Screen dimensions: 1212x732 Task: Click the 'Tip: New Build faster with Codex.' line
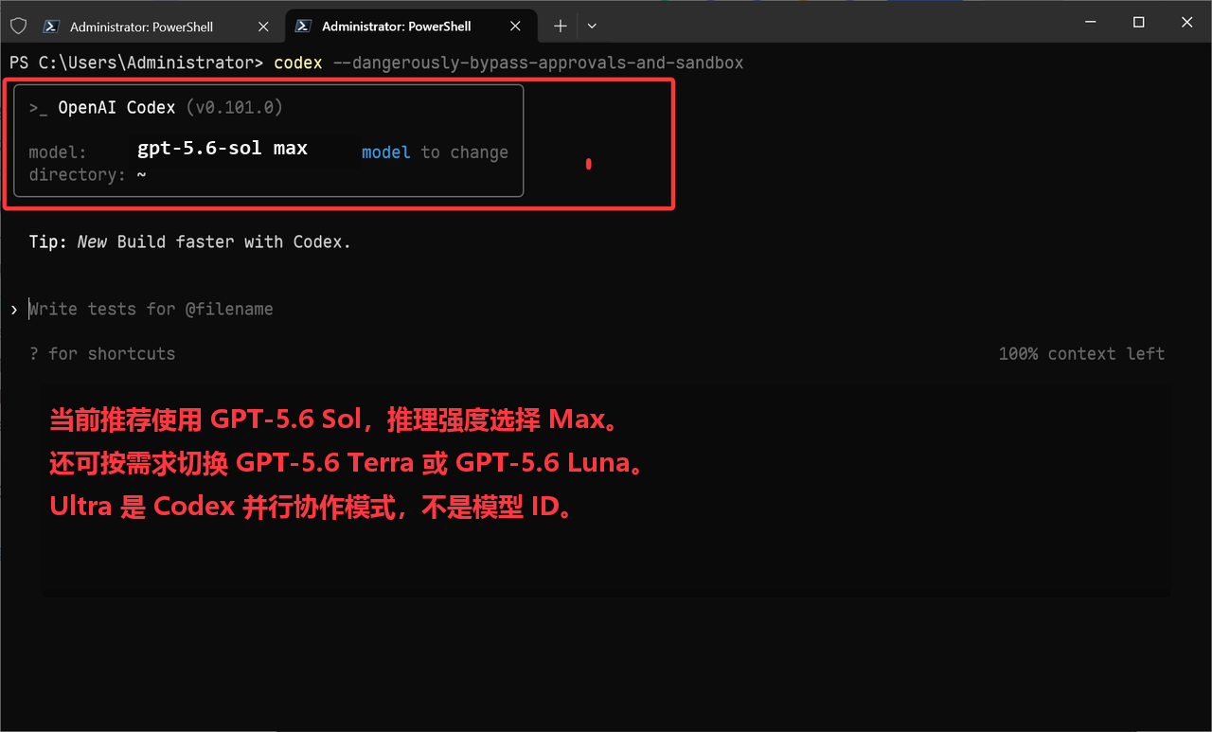tap(190, 241)
